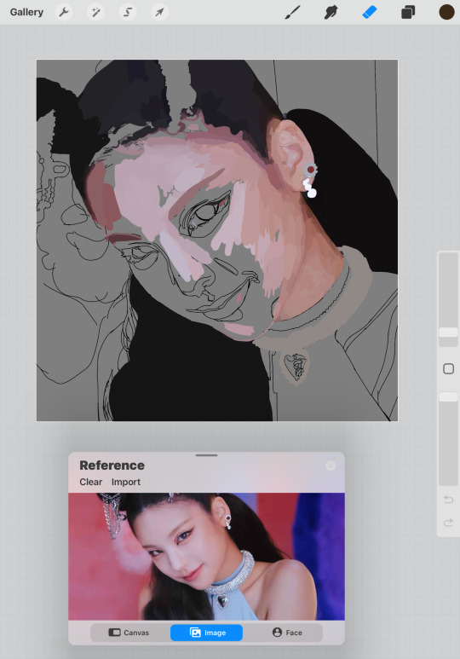
Task: Import a new reference image
Action: pyautogui.click(x=125, y=482)
